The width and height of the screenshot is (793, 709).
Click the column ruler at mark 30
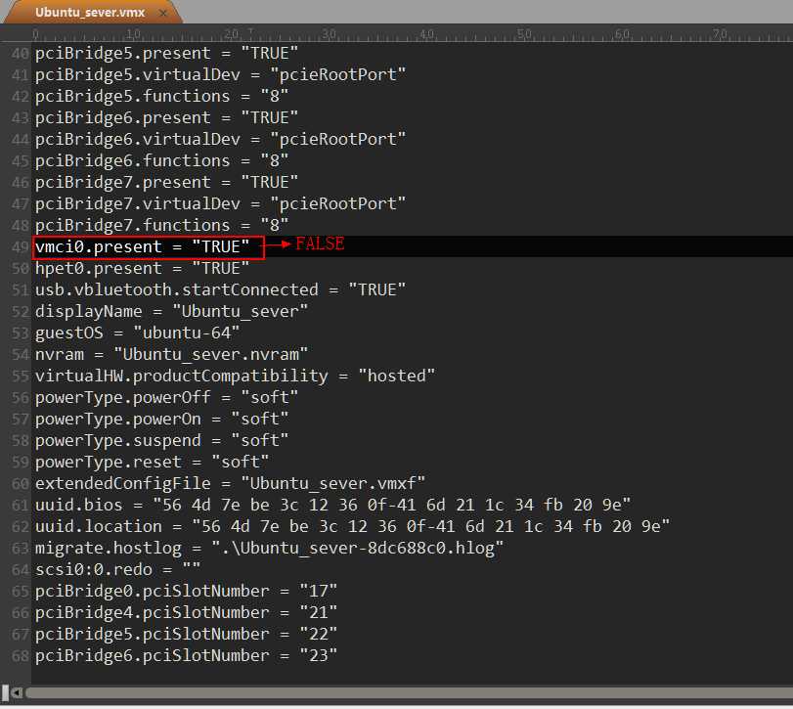(329, 34)
